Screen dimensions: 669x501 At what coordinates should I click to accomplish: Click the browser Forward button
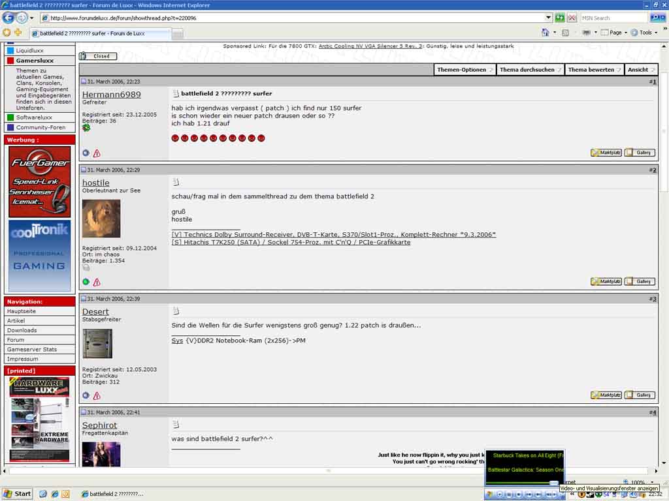pos(22,18)
